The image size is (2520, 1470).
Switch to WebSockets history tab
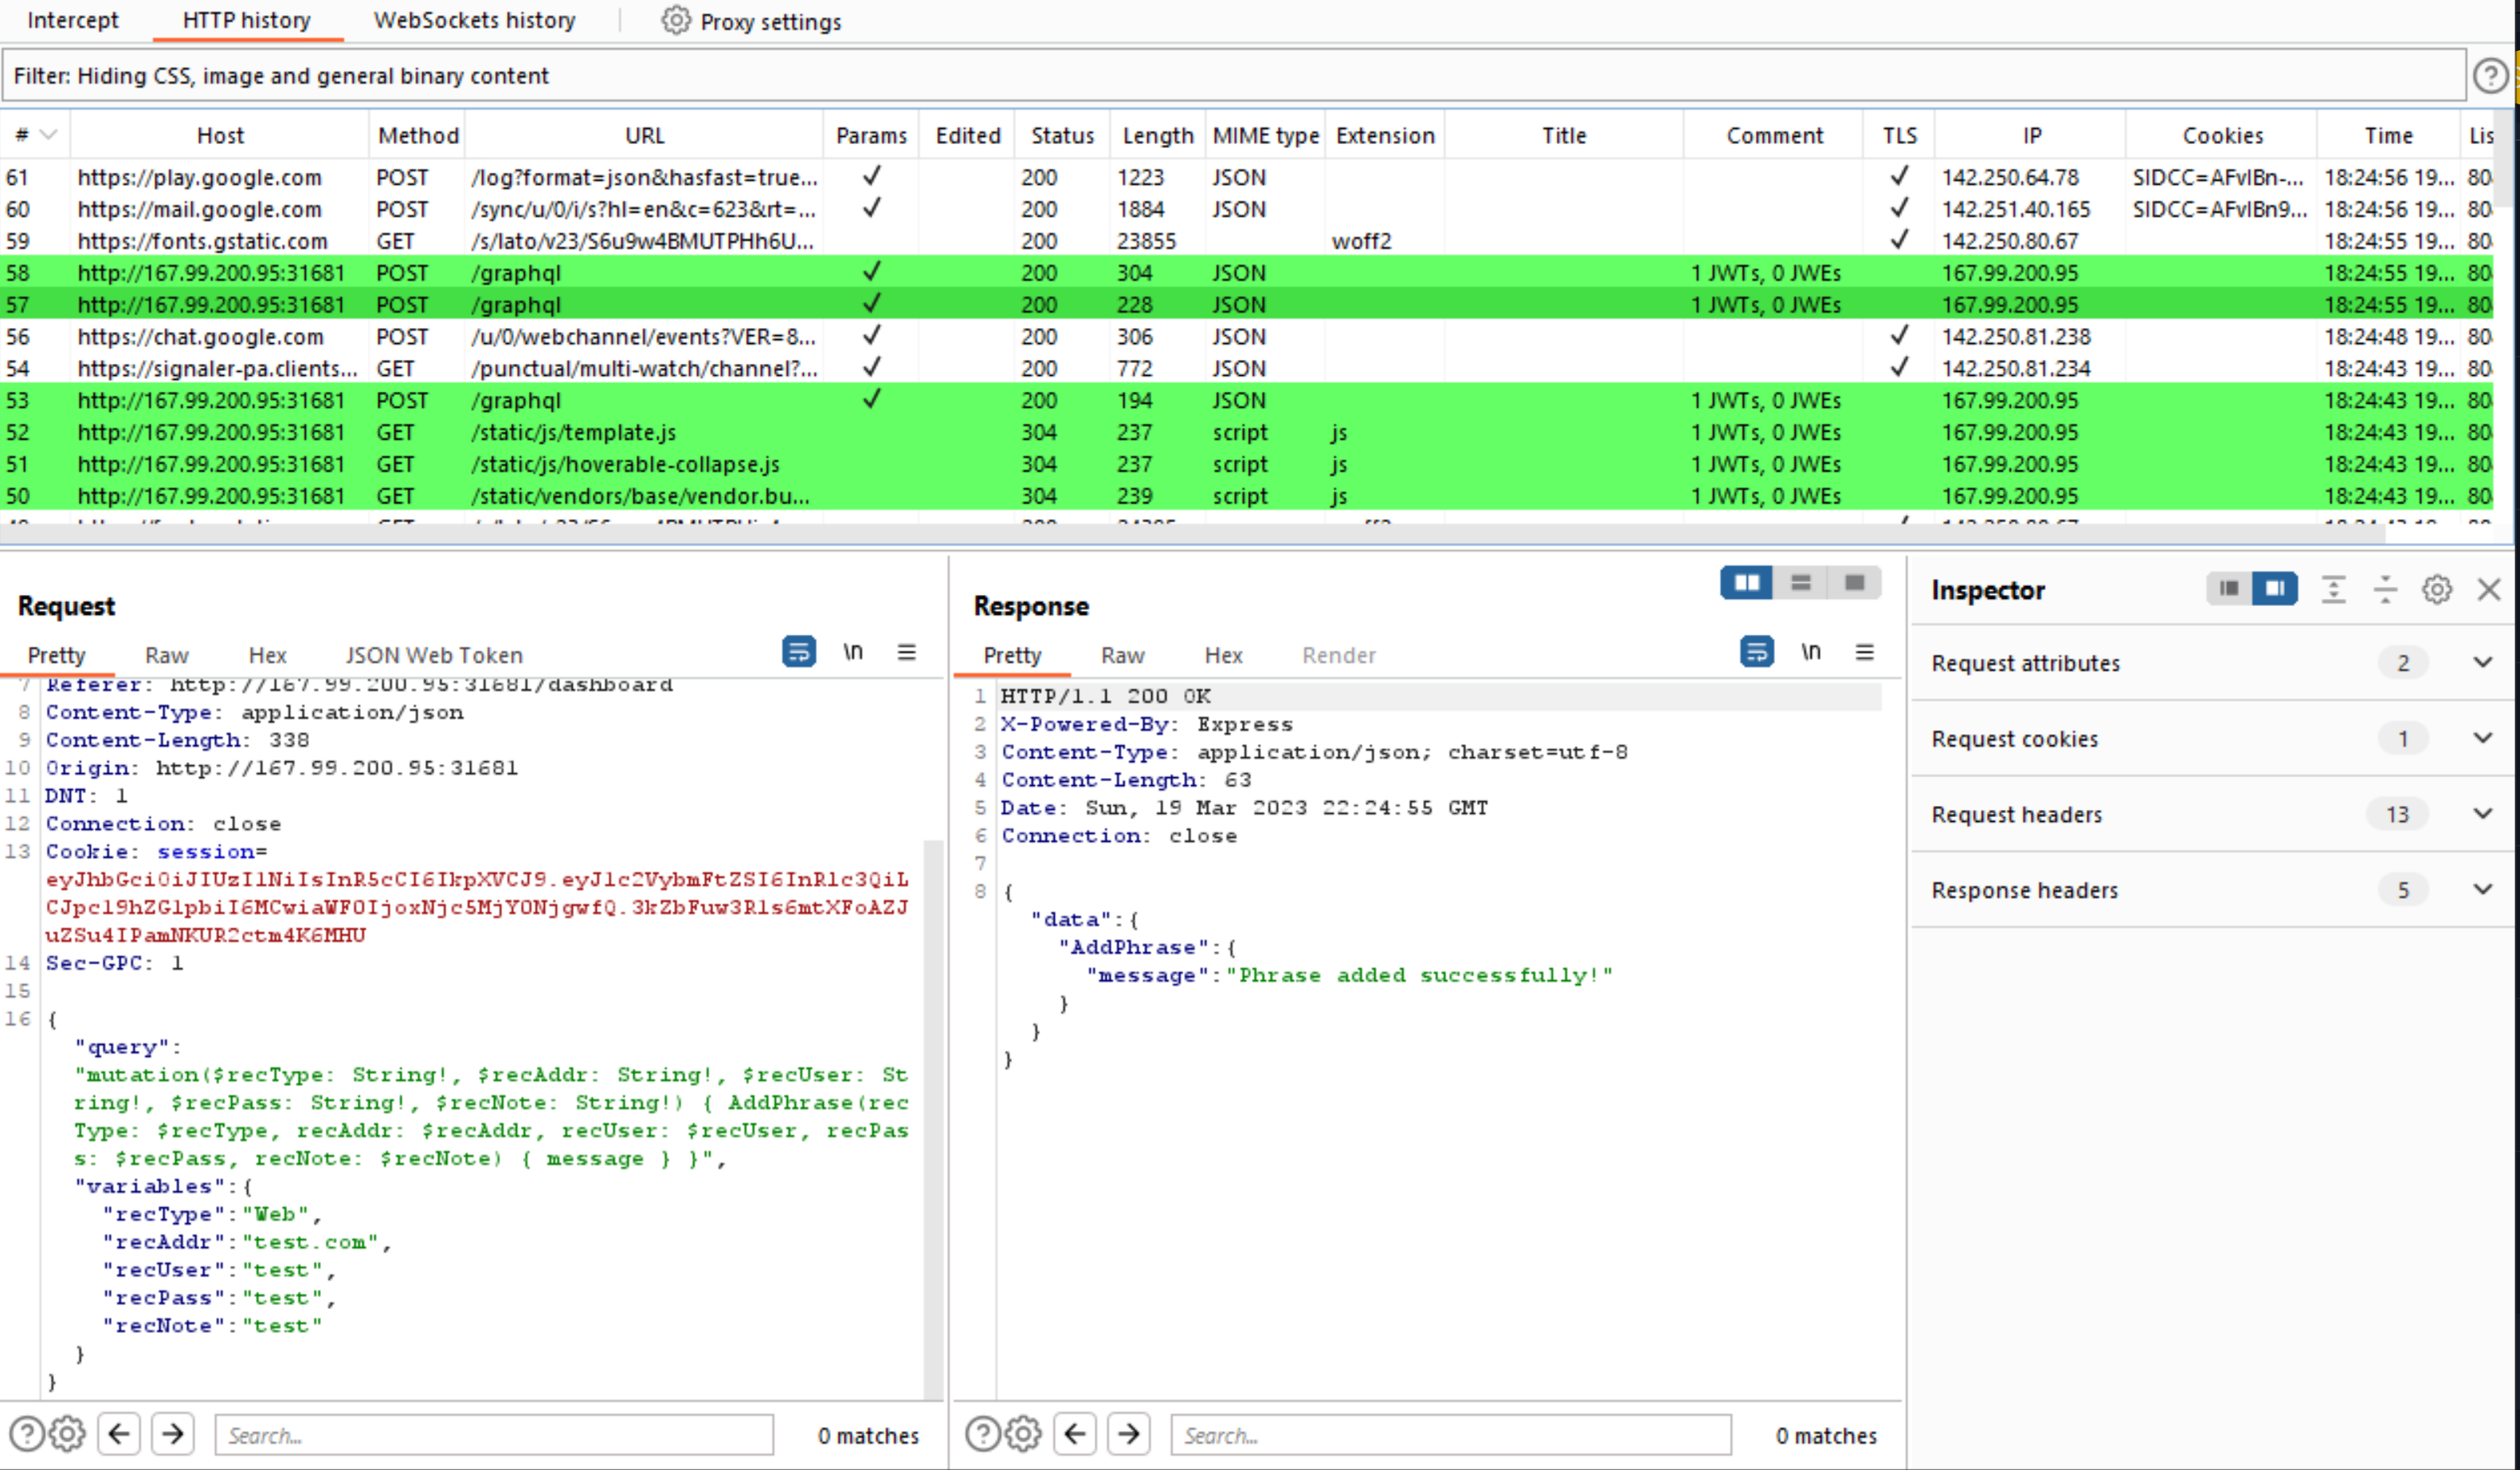click(474, 21)
